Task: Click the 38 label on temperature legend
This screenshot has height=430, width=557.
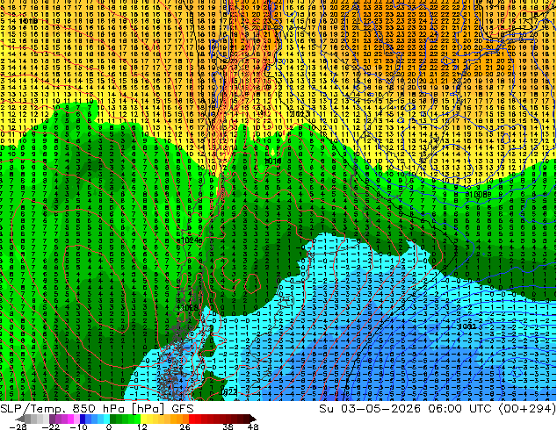Action: pyautogui.click(x=228, y=426)
